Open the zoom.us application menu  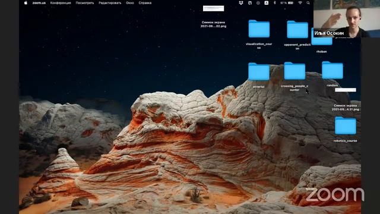[x=39, y=3]
